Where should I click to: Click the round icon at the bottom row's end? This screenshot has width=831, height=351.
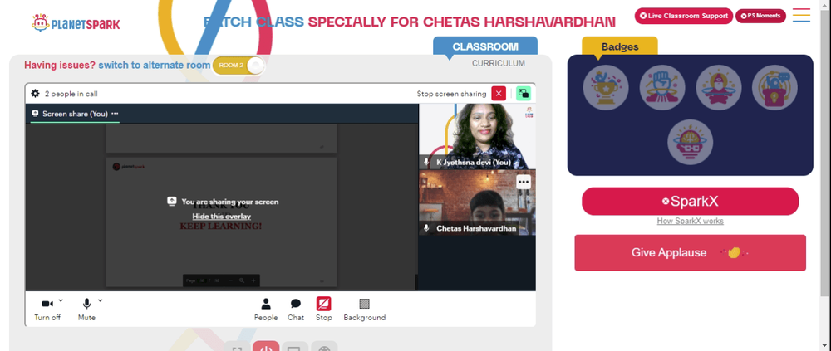coord(324,347)
